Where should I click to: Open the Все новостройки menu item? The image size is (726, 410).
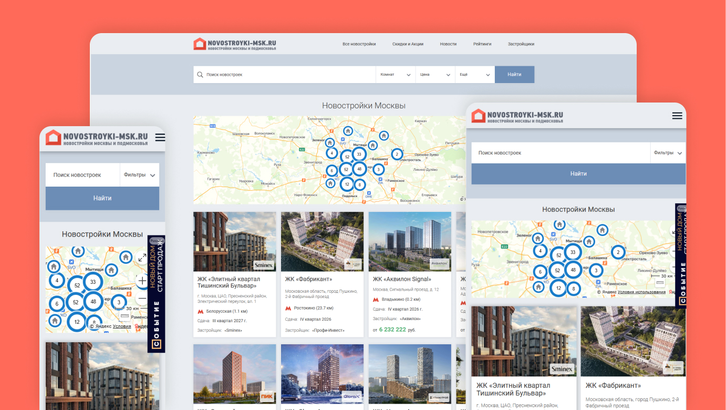359,44
